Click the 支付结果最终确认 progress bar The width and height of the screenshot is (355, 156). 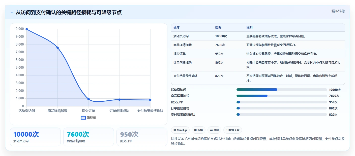tap(282, 114)
